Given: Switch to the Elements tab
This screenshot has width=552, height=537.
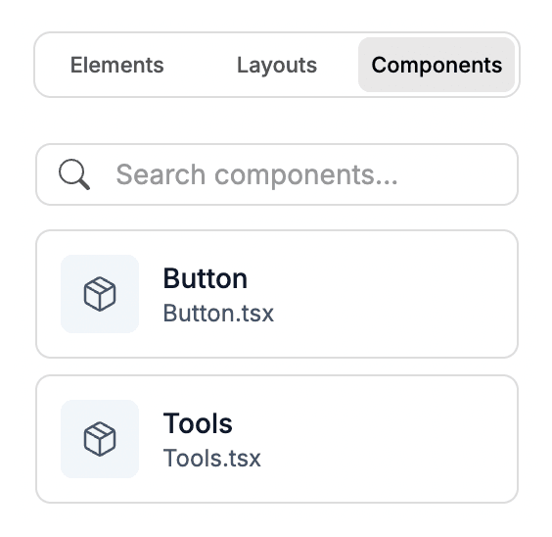Looking at the screenshot, I should [x=117, y=65].
